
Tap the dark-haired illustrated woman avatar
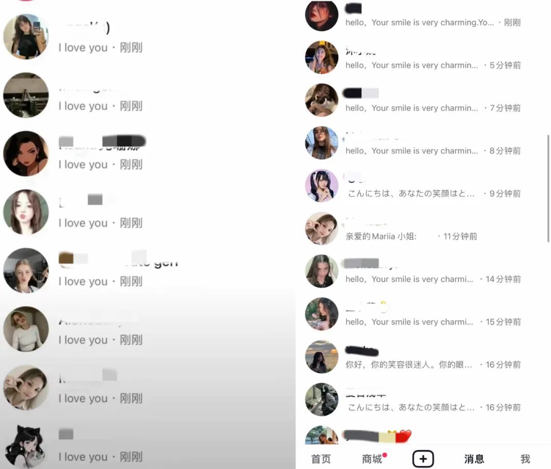click(26, 153)
